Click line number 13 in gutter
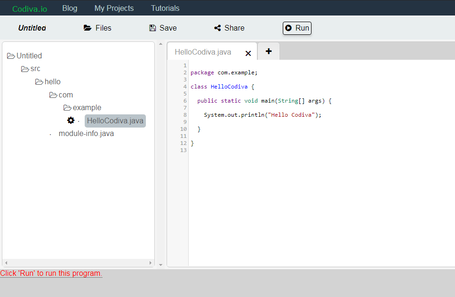Screen dimensions: 455x297 point(184,150)
